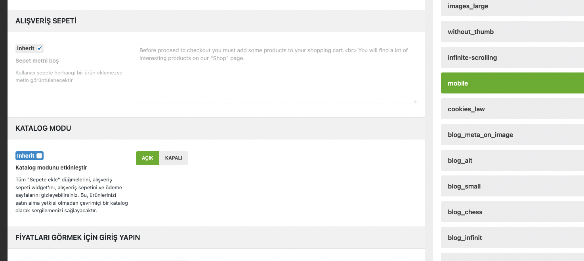
Task: Select the images_large preset
Action: click(x=512, y=6)
